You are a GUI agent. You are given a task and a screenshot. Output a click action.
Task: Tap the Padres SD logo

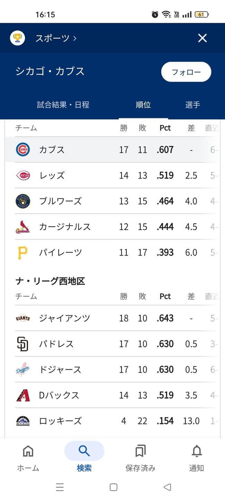tap(22, 343)
